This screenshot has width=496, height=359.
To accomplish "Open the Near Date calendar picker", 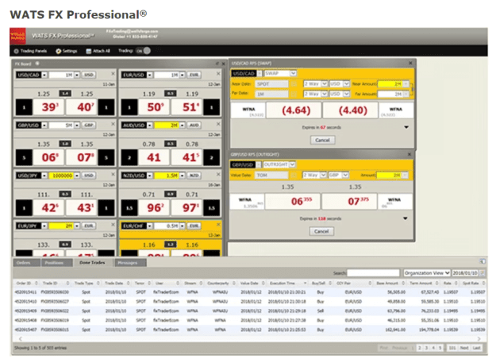I will (x=293, y=84).
